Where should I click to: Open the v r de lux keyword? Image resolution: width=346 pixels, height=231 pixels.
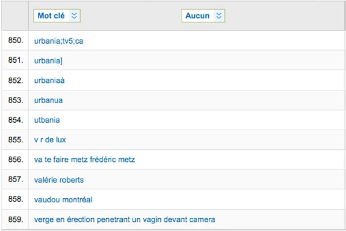click(50, 140)
